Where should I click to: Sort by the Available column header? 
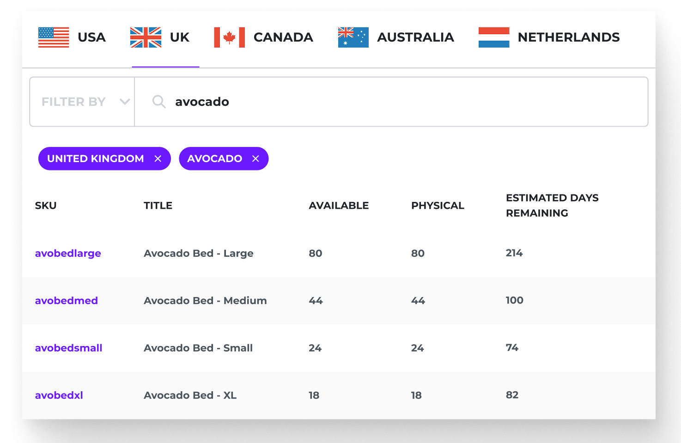tap(339, 206)
